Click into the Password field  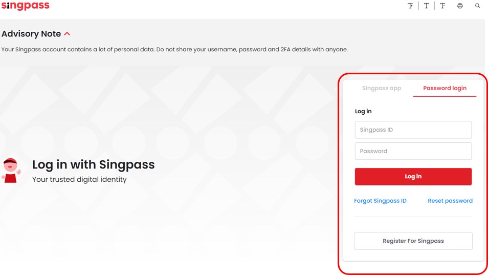[413, 151]
